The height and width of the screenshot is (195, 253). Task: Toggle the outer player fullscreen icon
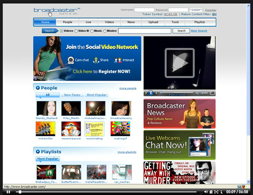[216, 192]
